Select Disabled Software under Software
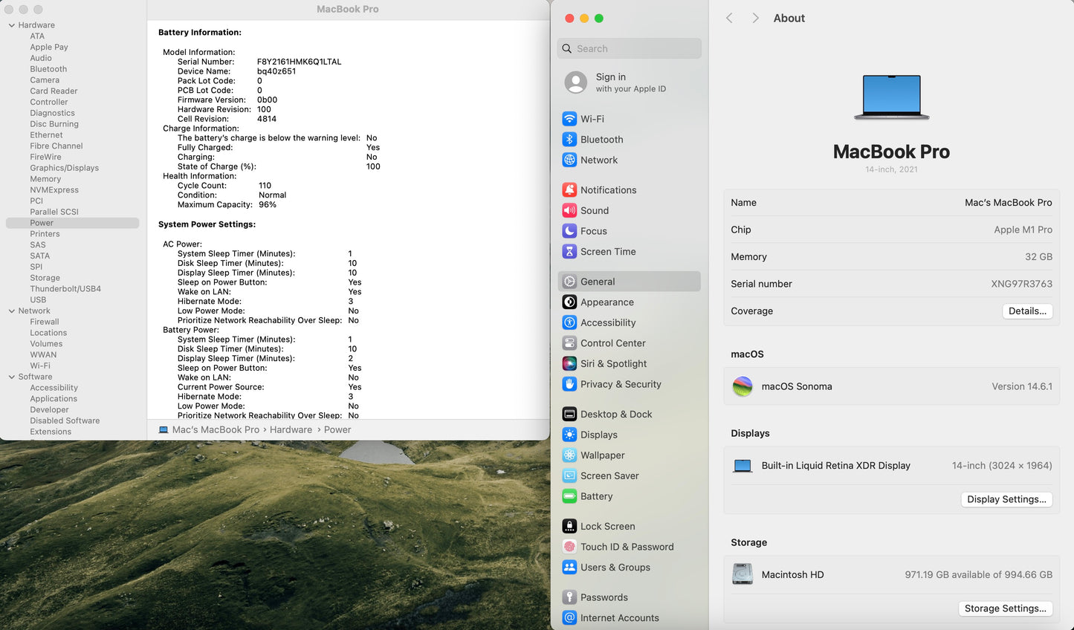The width and height of the screenshot is (1074, 630). point(65,420)
